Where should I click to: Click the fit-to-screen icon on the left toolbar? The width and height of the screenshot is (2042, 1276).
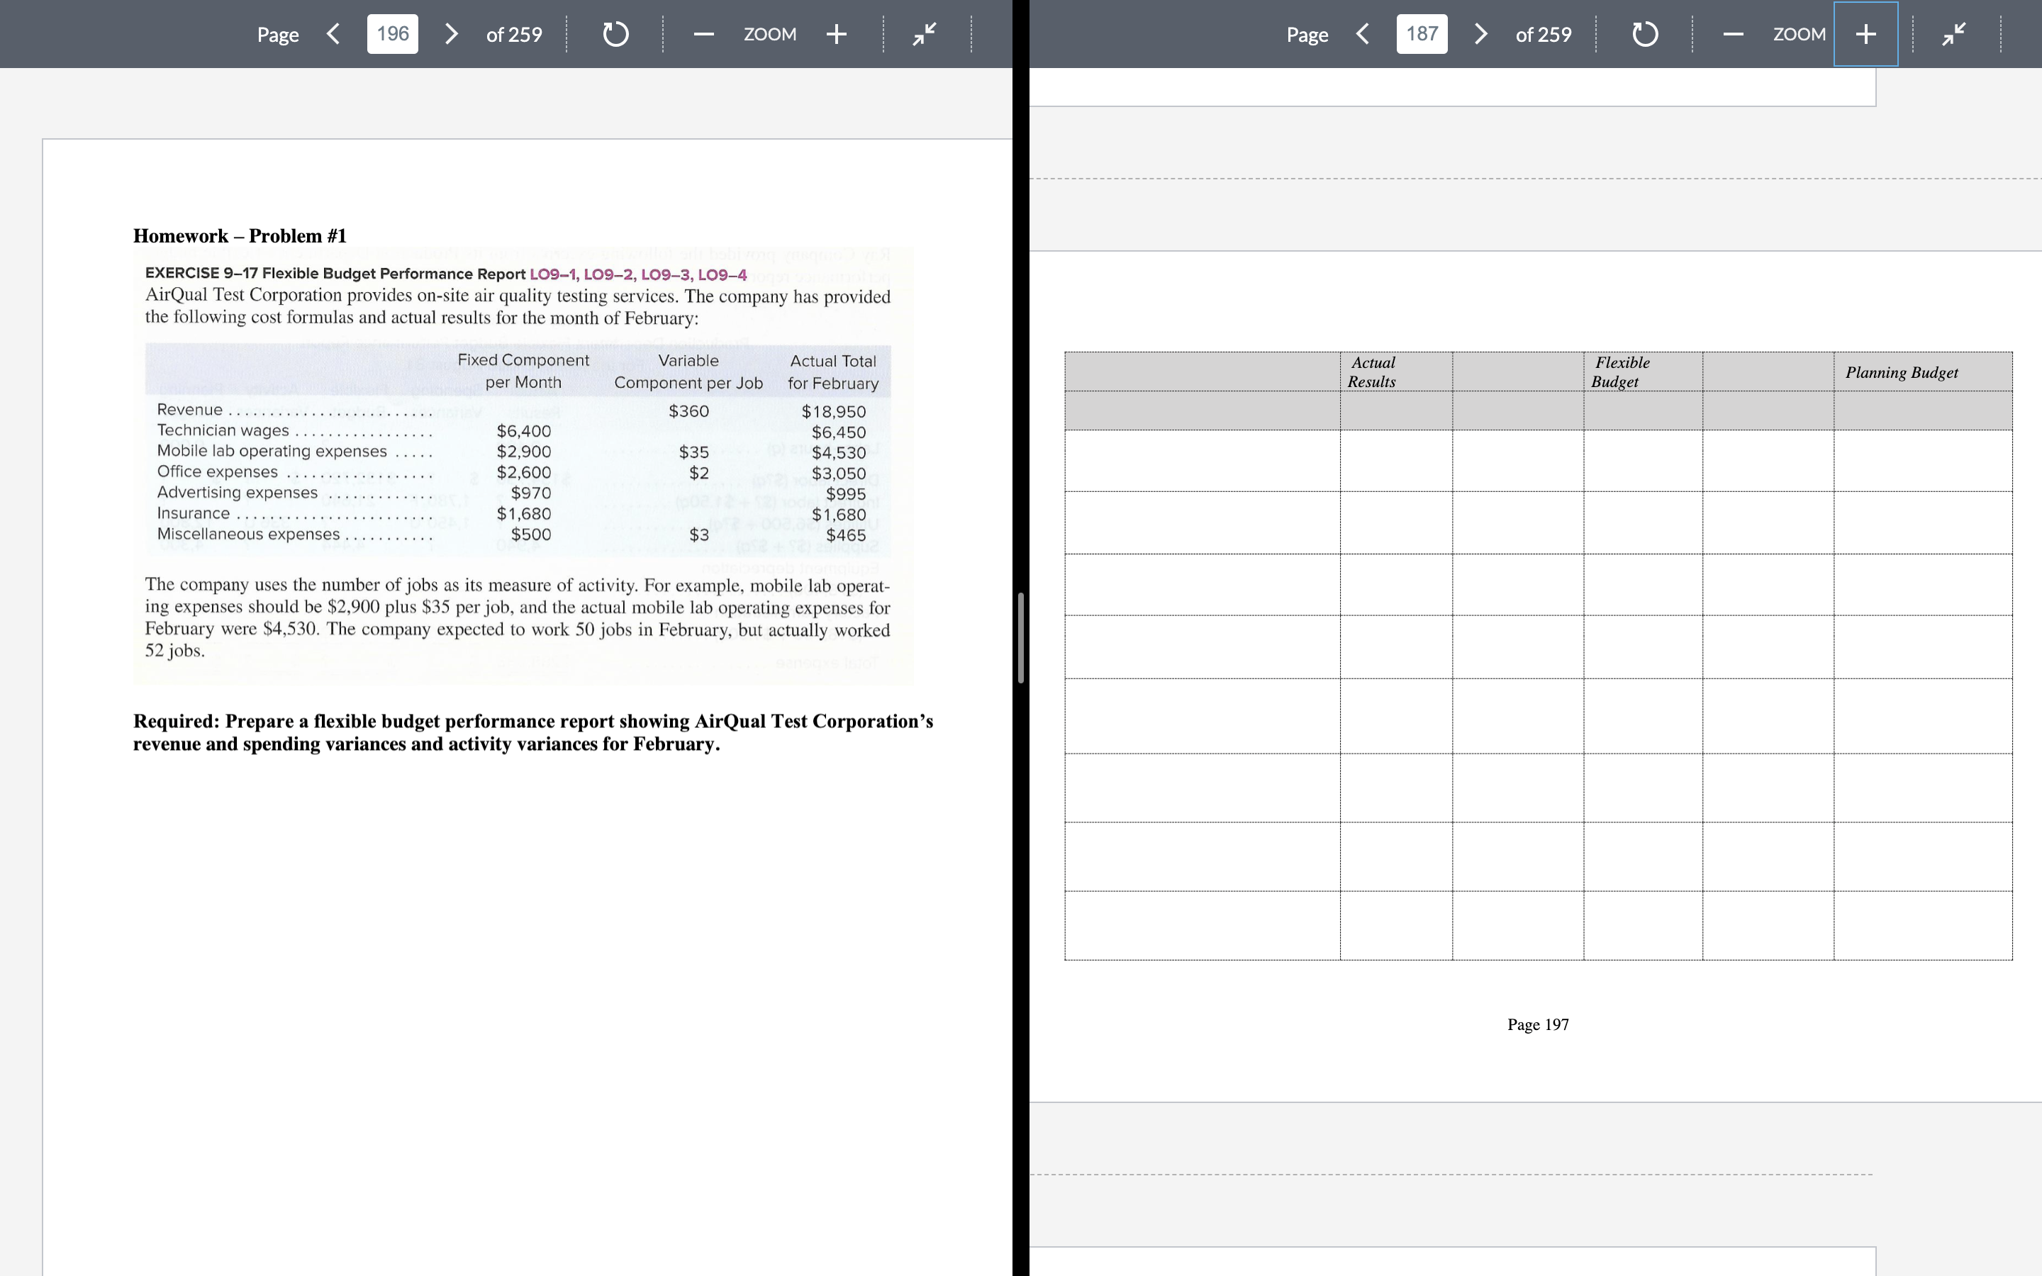pyautogui.click(x=923, y=34)
